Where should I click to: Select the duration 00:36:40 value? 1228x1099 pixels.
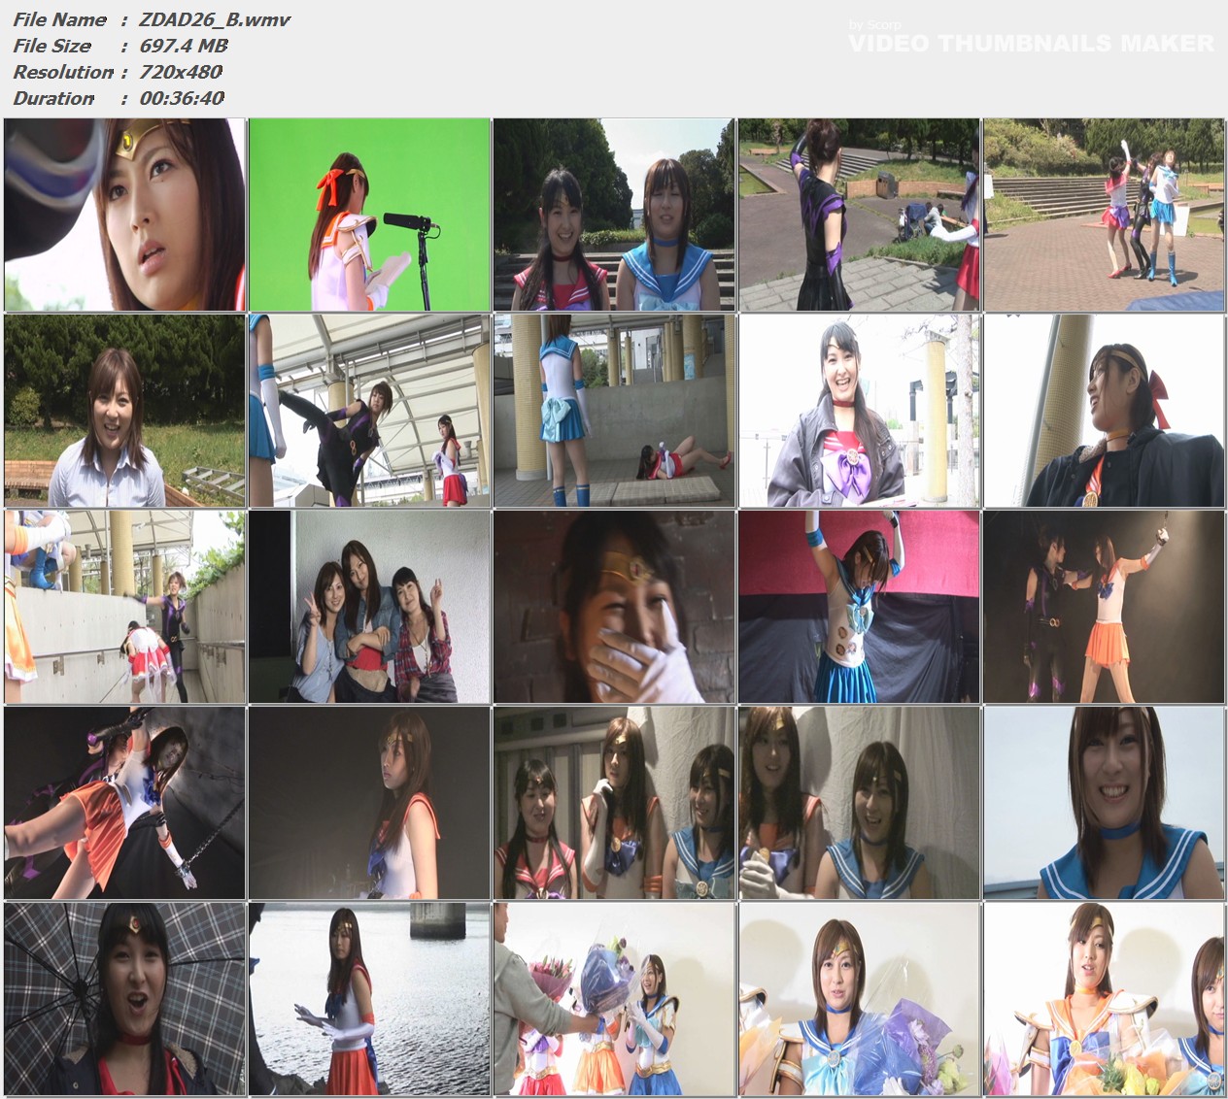182,98
